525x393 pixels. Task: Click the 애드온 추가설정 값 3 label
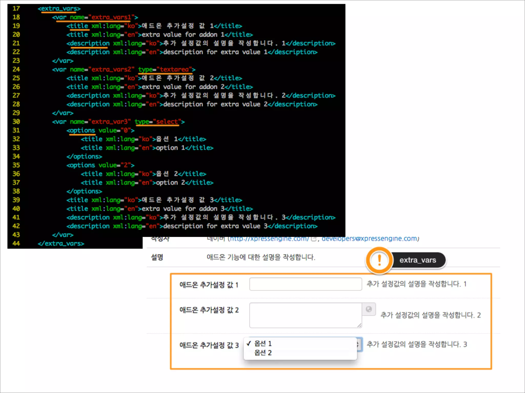point(209,345)
